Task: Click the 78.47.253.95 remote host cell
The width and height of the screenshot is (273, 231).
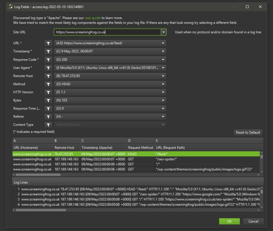Action: point(67,154)
